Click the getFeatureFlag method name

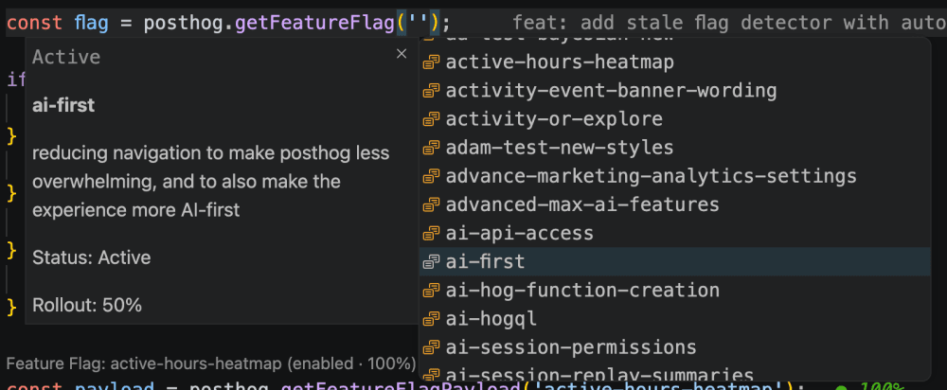click(x=315, y=24)
